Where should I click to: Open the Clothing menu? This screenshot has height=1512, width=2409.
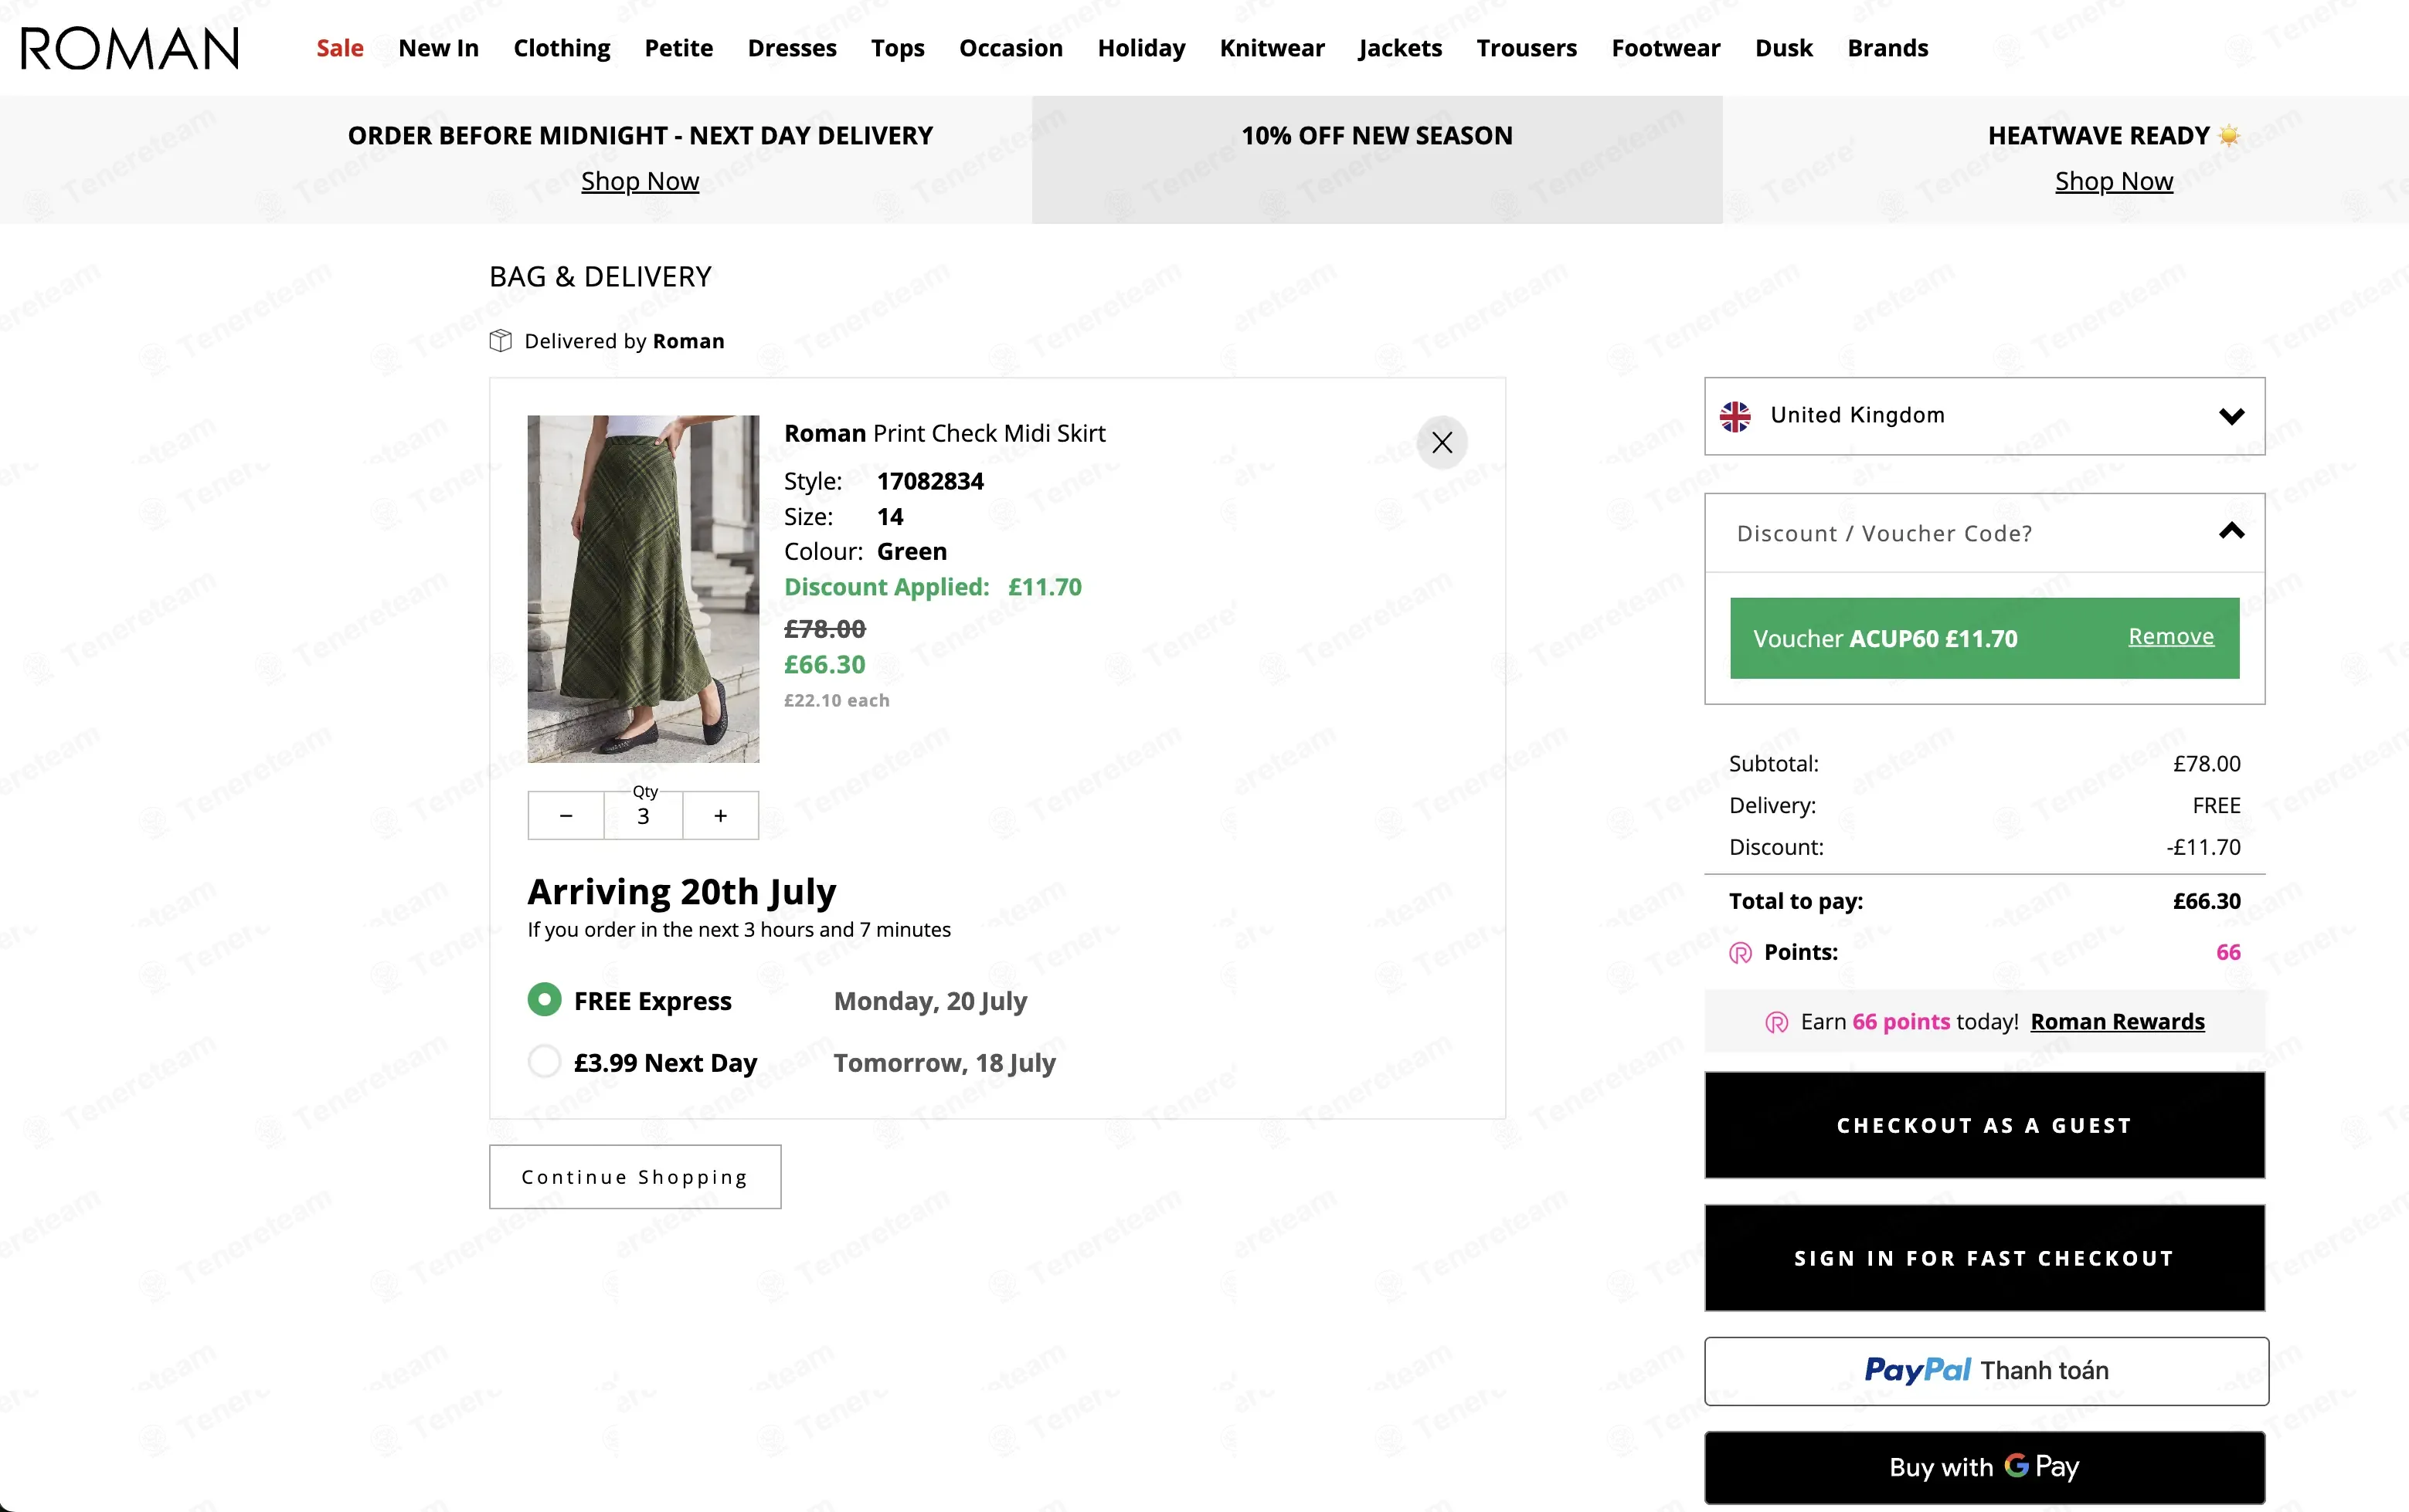561,48
